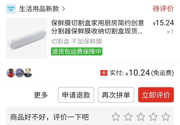This screenshot has width=180, height=125.
Task: Tap the chevron next to the store name
Action: click(x=63, y=9)
